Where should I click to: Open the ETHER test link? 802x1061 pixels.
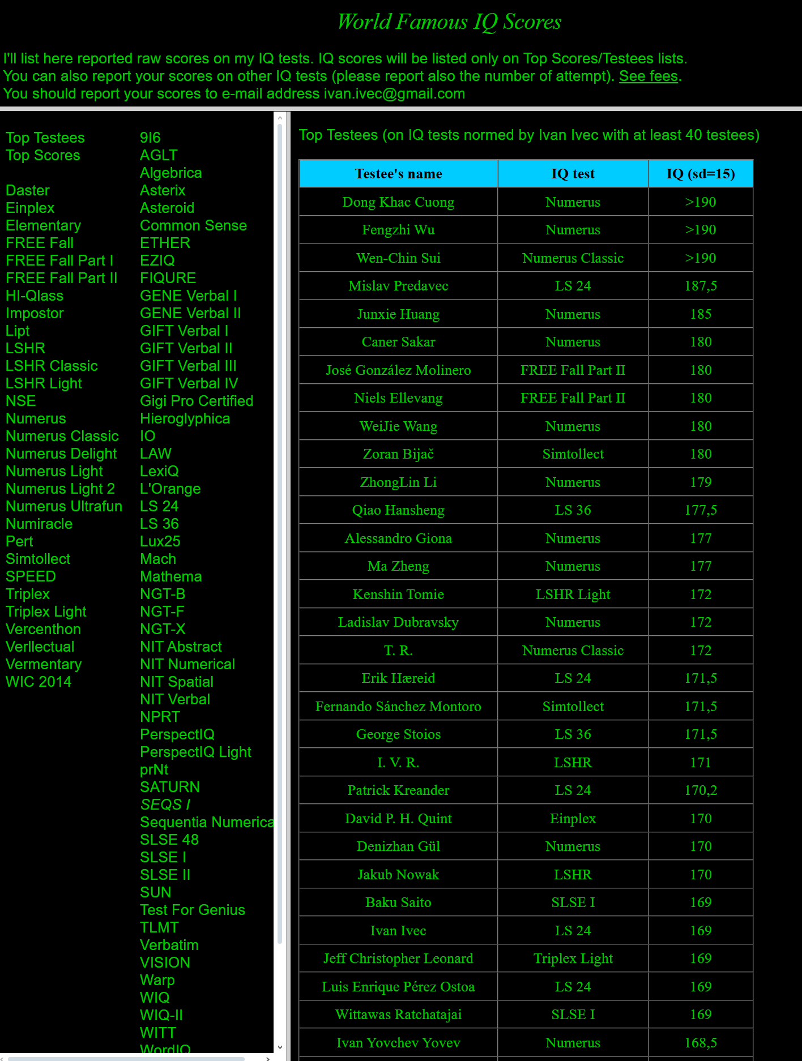point(165,243)
